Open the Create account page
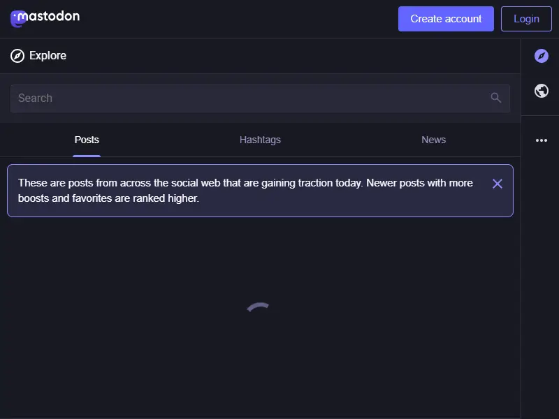The height and width of the screenshot is (419, 559). [x=446, y=19]
